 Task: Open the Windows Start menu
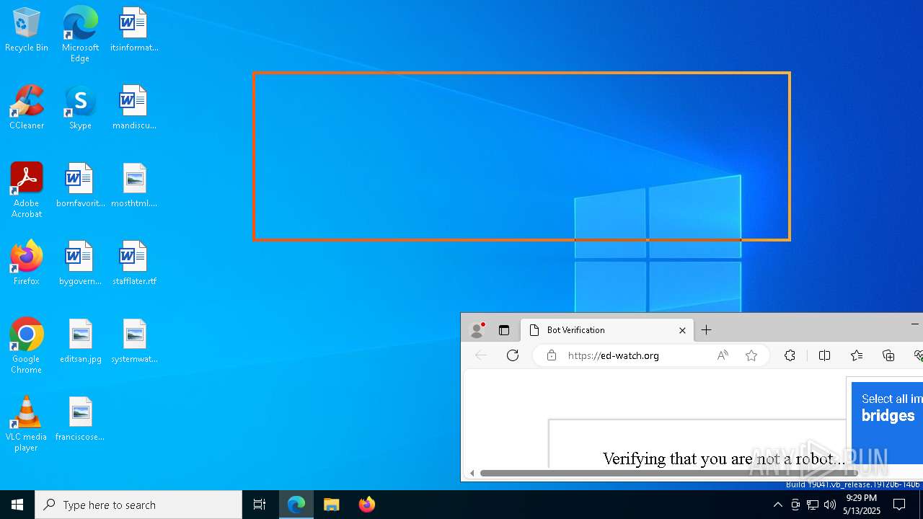click(17, 505)
